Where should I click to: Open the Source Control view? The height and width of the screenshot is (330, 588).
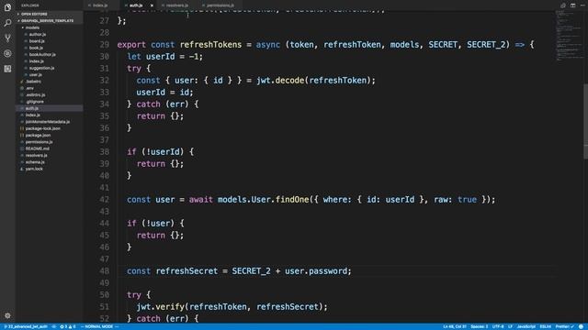(x=7, y=38)
